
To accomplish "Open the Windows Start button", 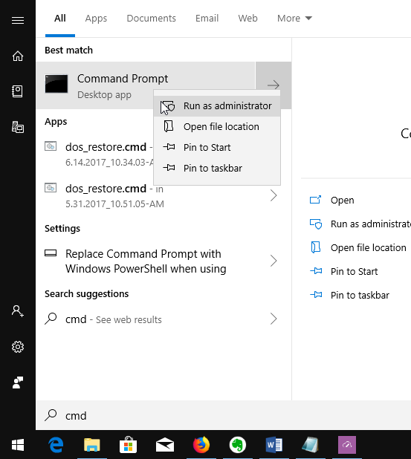I will click(18, 445).
